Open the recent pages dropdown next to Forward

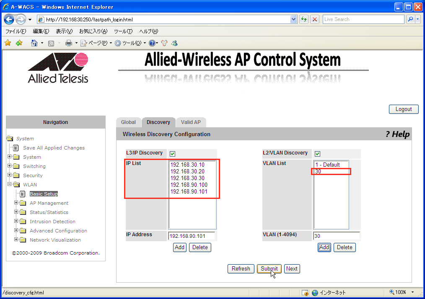click(x=30, y=20)
